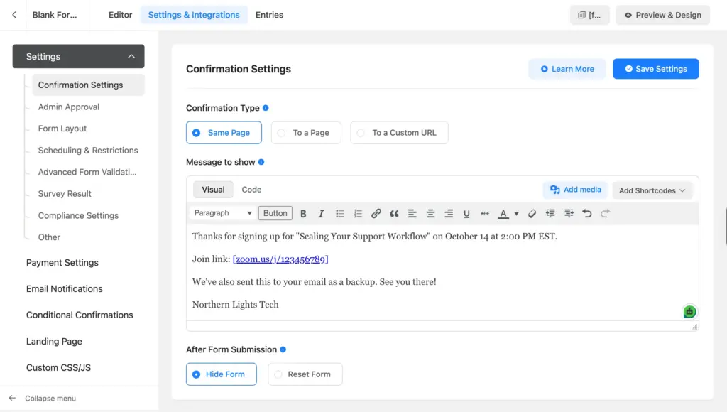Click the Add media button
The width and height of the screenshot is (727, 412).
[x=575, y=189]
